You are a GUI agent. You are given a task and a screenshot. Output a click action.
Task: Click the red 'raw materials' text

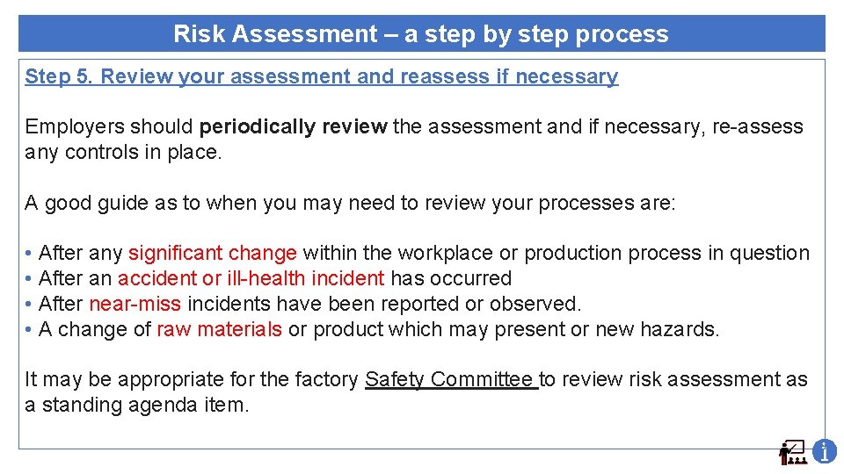click(x=219, y=330)
